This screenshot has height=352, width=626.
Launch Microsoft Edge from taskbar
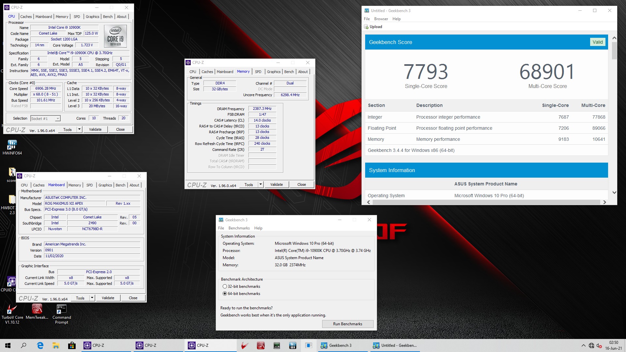tap(40, 345)
